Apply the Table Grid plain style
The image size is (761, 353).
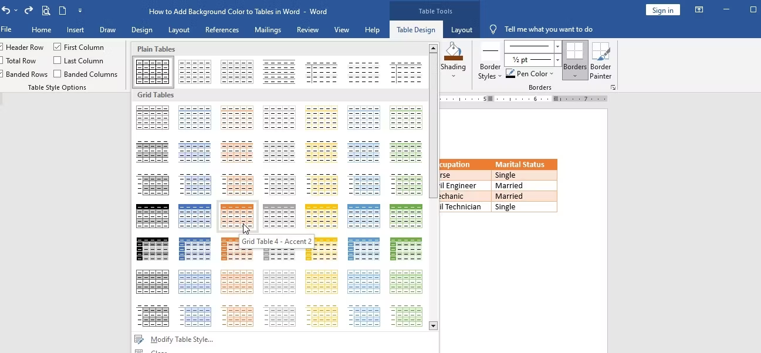[153, 72]
